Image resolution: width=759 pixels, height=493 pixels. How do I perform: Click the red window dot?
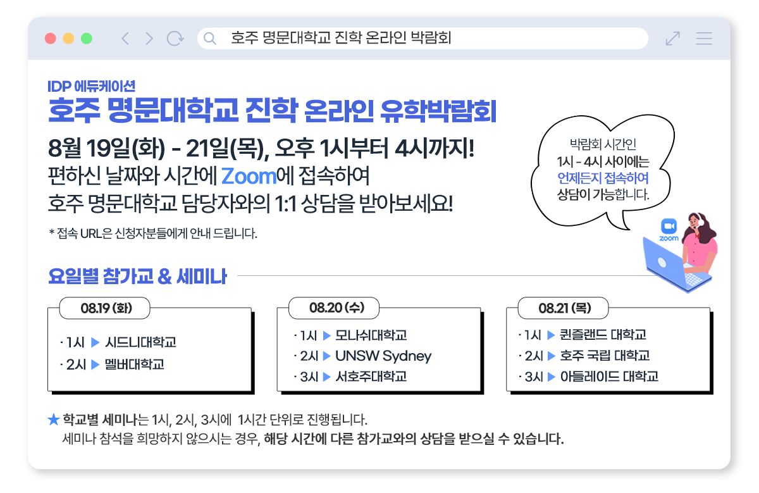[51, 39]
